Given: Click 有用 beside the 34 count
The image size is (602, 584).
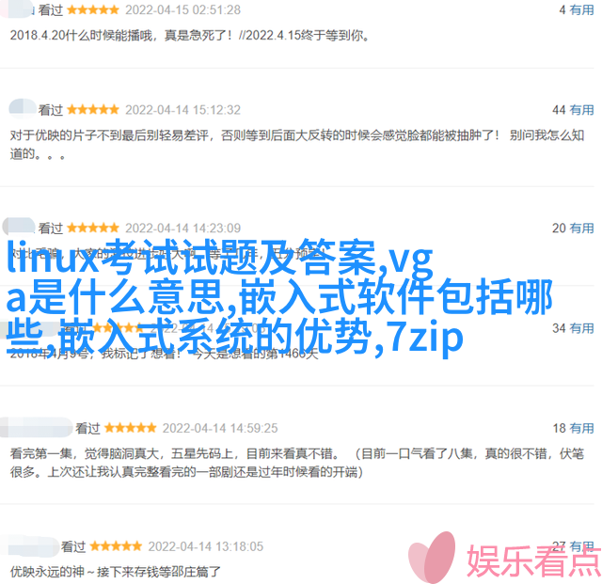Looking at the screenshot, I should 581,328.
